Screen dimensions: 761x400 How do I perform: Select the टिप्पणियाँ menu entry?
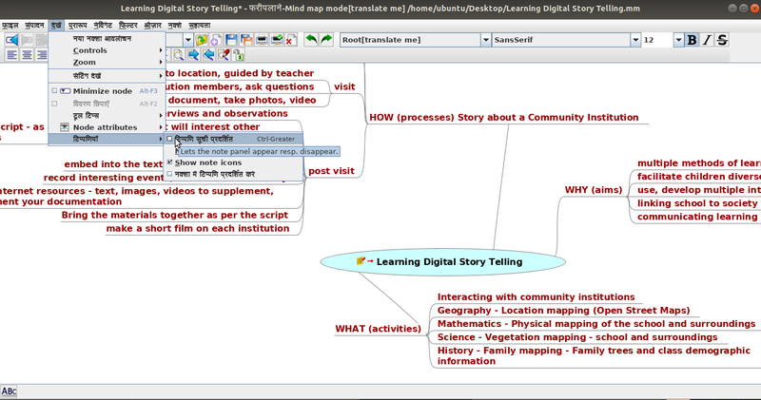tap(107, 139)
